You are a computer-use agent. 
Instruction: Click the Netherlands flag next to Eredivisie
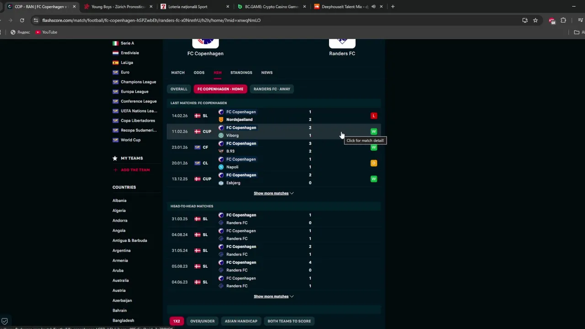115,53
